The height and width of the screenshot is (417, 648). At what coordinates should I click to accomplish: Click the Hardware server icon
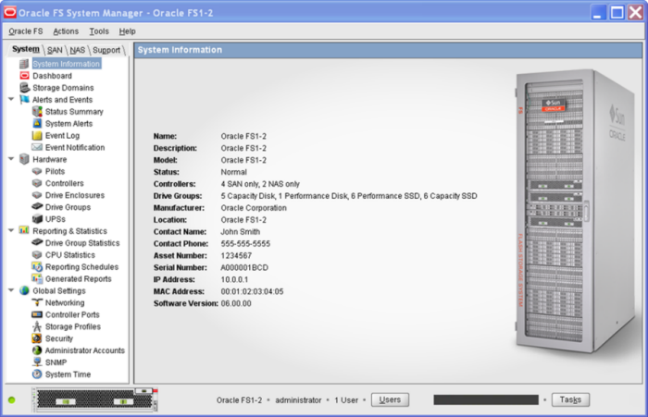(24, 159)
